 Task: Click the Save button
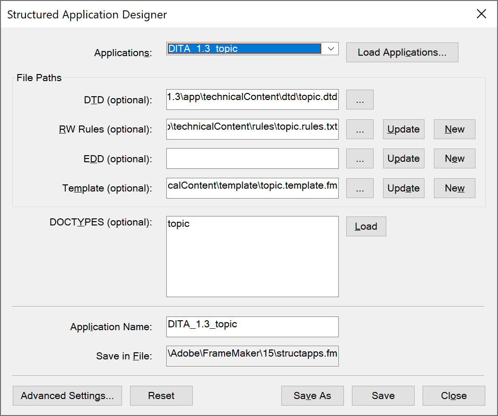click(383, 396)
